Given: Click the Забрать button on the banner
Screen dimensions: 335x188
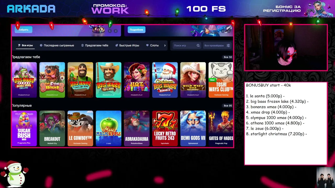Looking at the screenshot, I should point(23,30).
